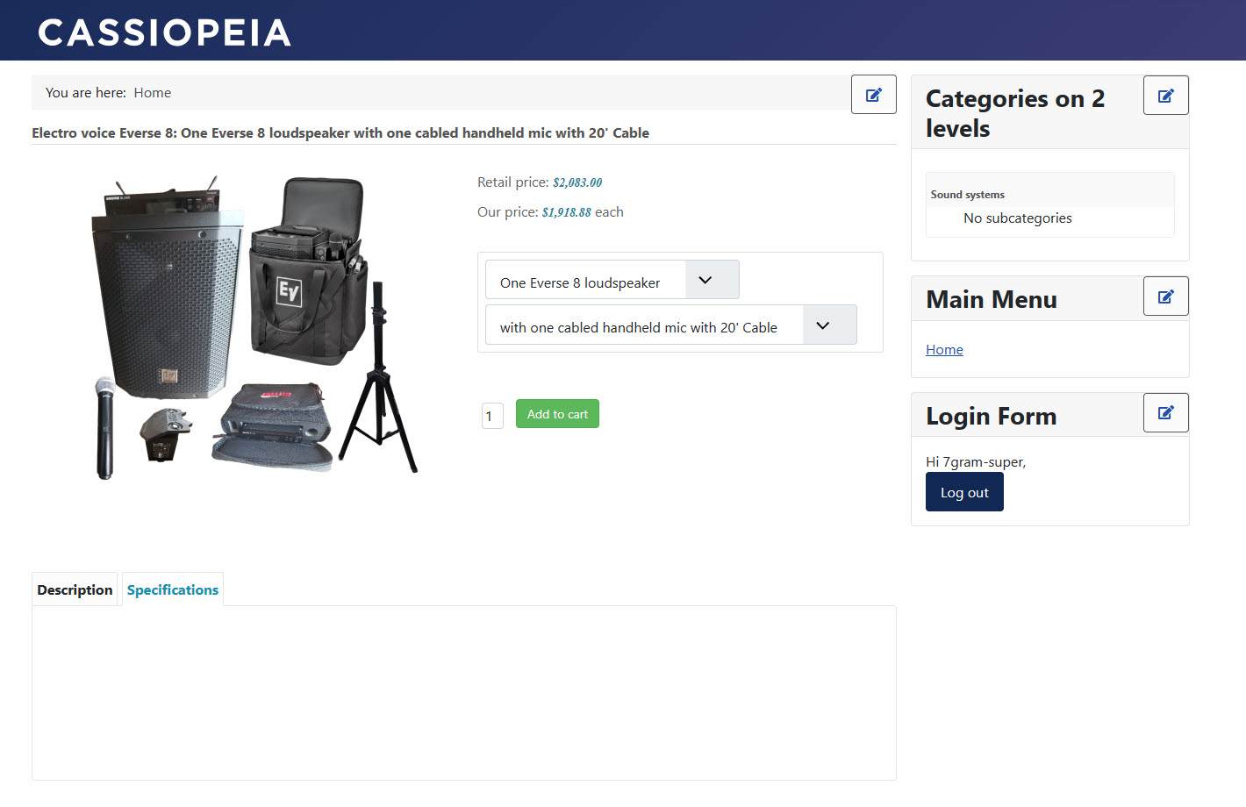Viewport: 1246px width, 807px height.
Task: Open the Sound systems category
Action: pos(967,195)
